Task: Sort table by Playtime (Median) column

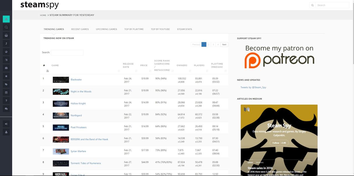Action: (219, 66)
